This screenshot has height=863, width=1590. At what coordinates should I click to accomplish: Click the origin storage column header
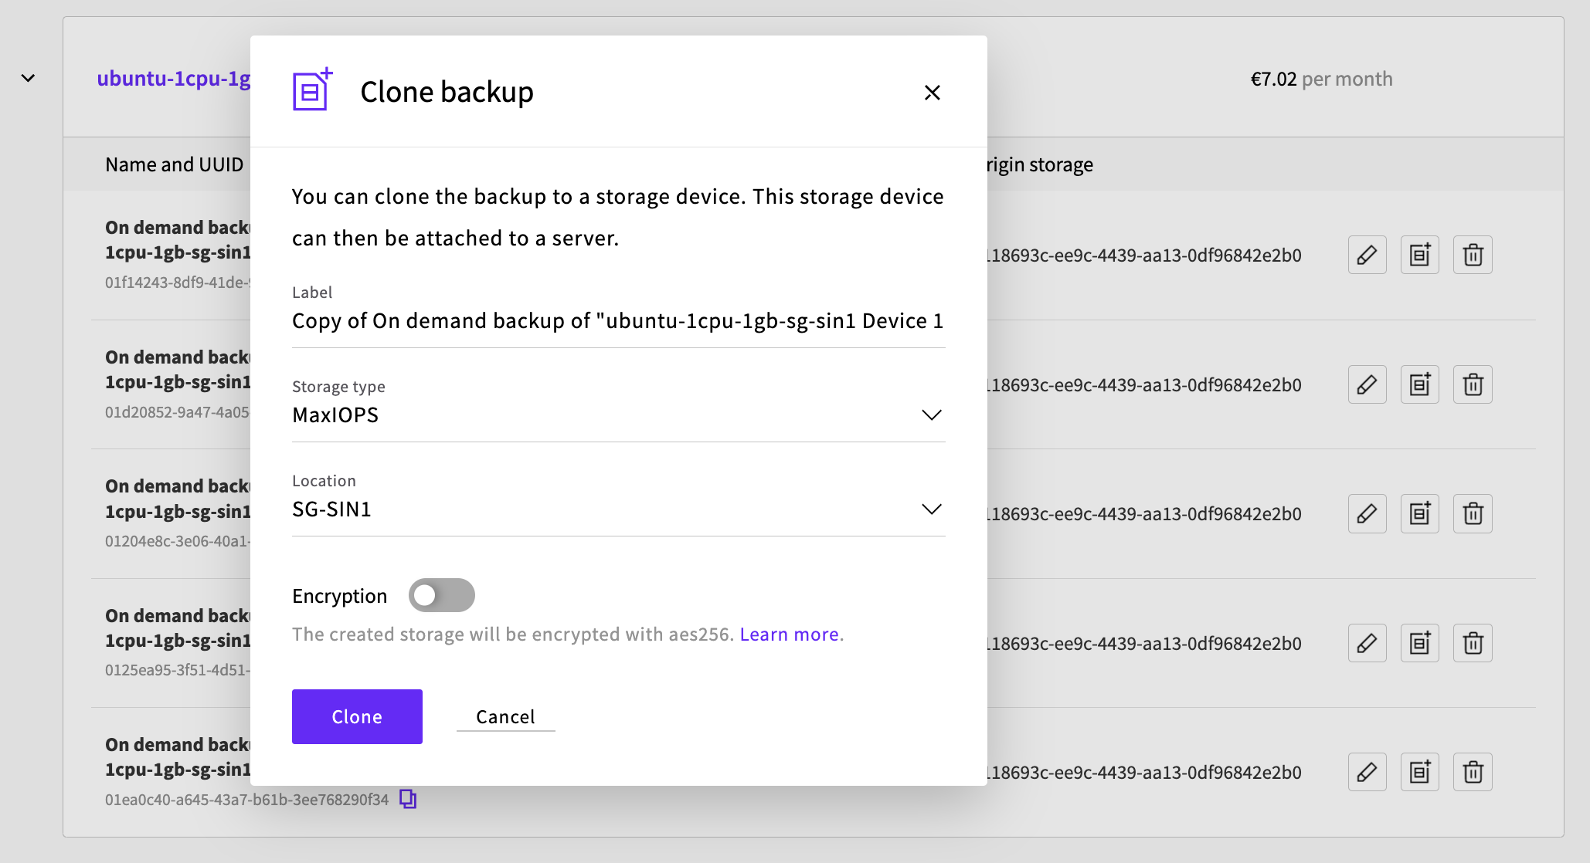pyautogui.click(x=1040, y=164)
